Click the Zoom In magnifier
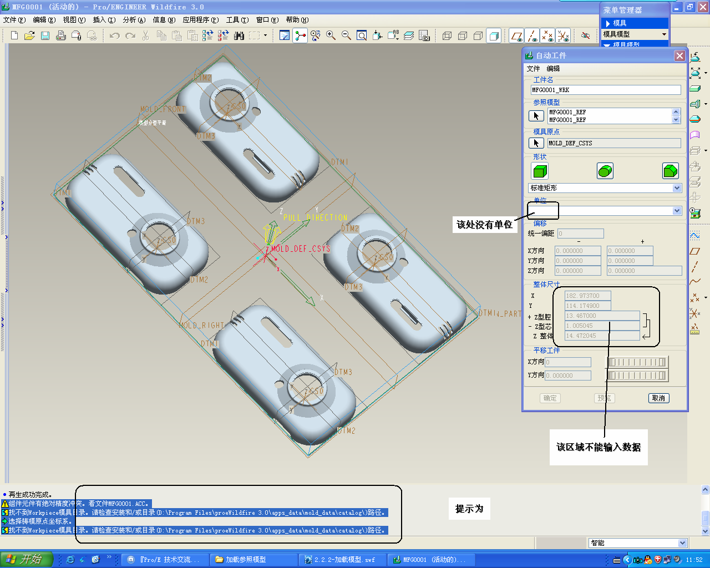The image size is (710, 568). point(331,35)
